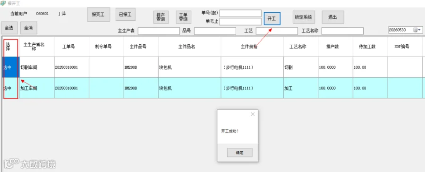Click 工单号 20250318001 in 切割车间 row
425x172 pixels.
72,67
